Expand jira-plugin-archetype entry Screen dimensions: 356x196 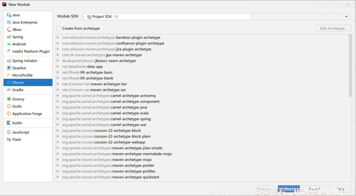(x=58, y=49)
